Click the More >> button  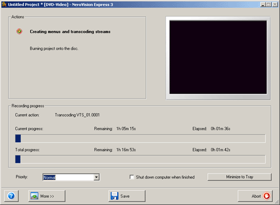tap(47, 196)
